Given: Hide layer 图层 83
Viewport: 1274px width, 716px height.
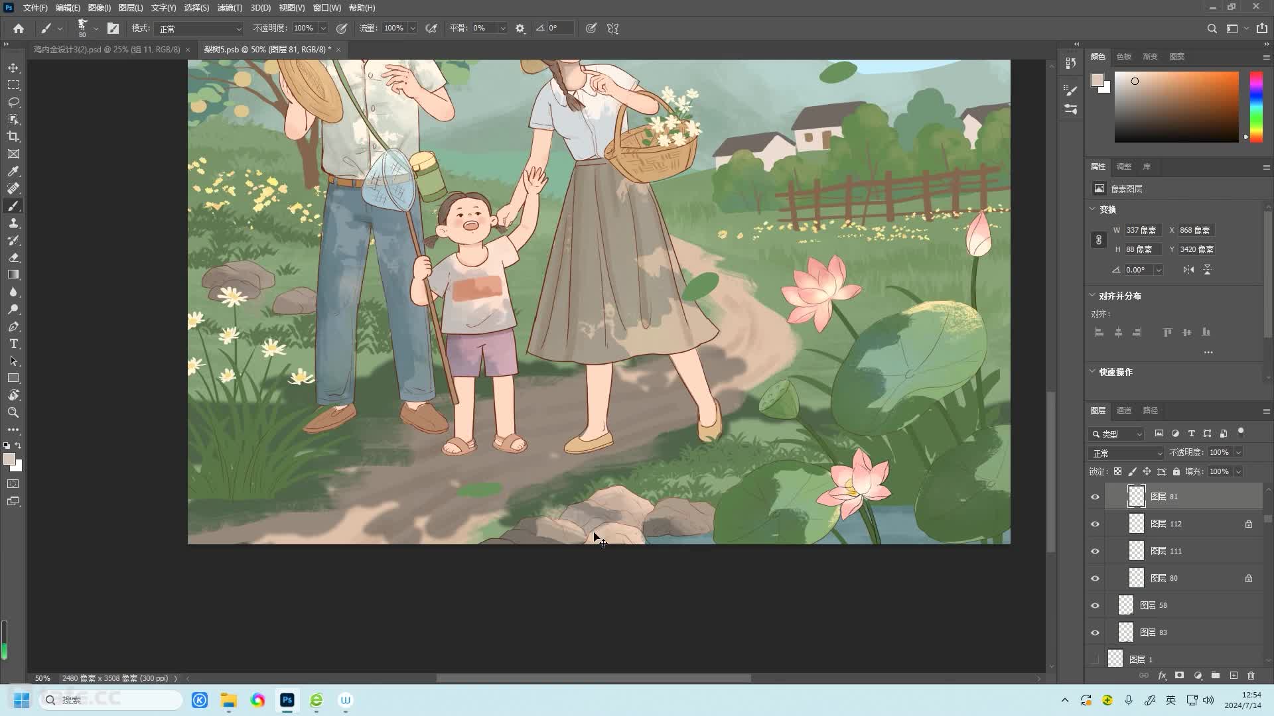Looking at the screenshot, I should click(1095, 632).
